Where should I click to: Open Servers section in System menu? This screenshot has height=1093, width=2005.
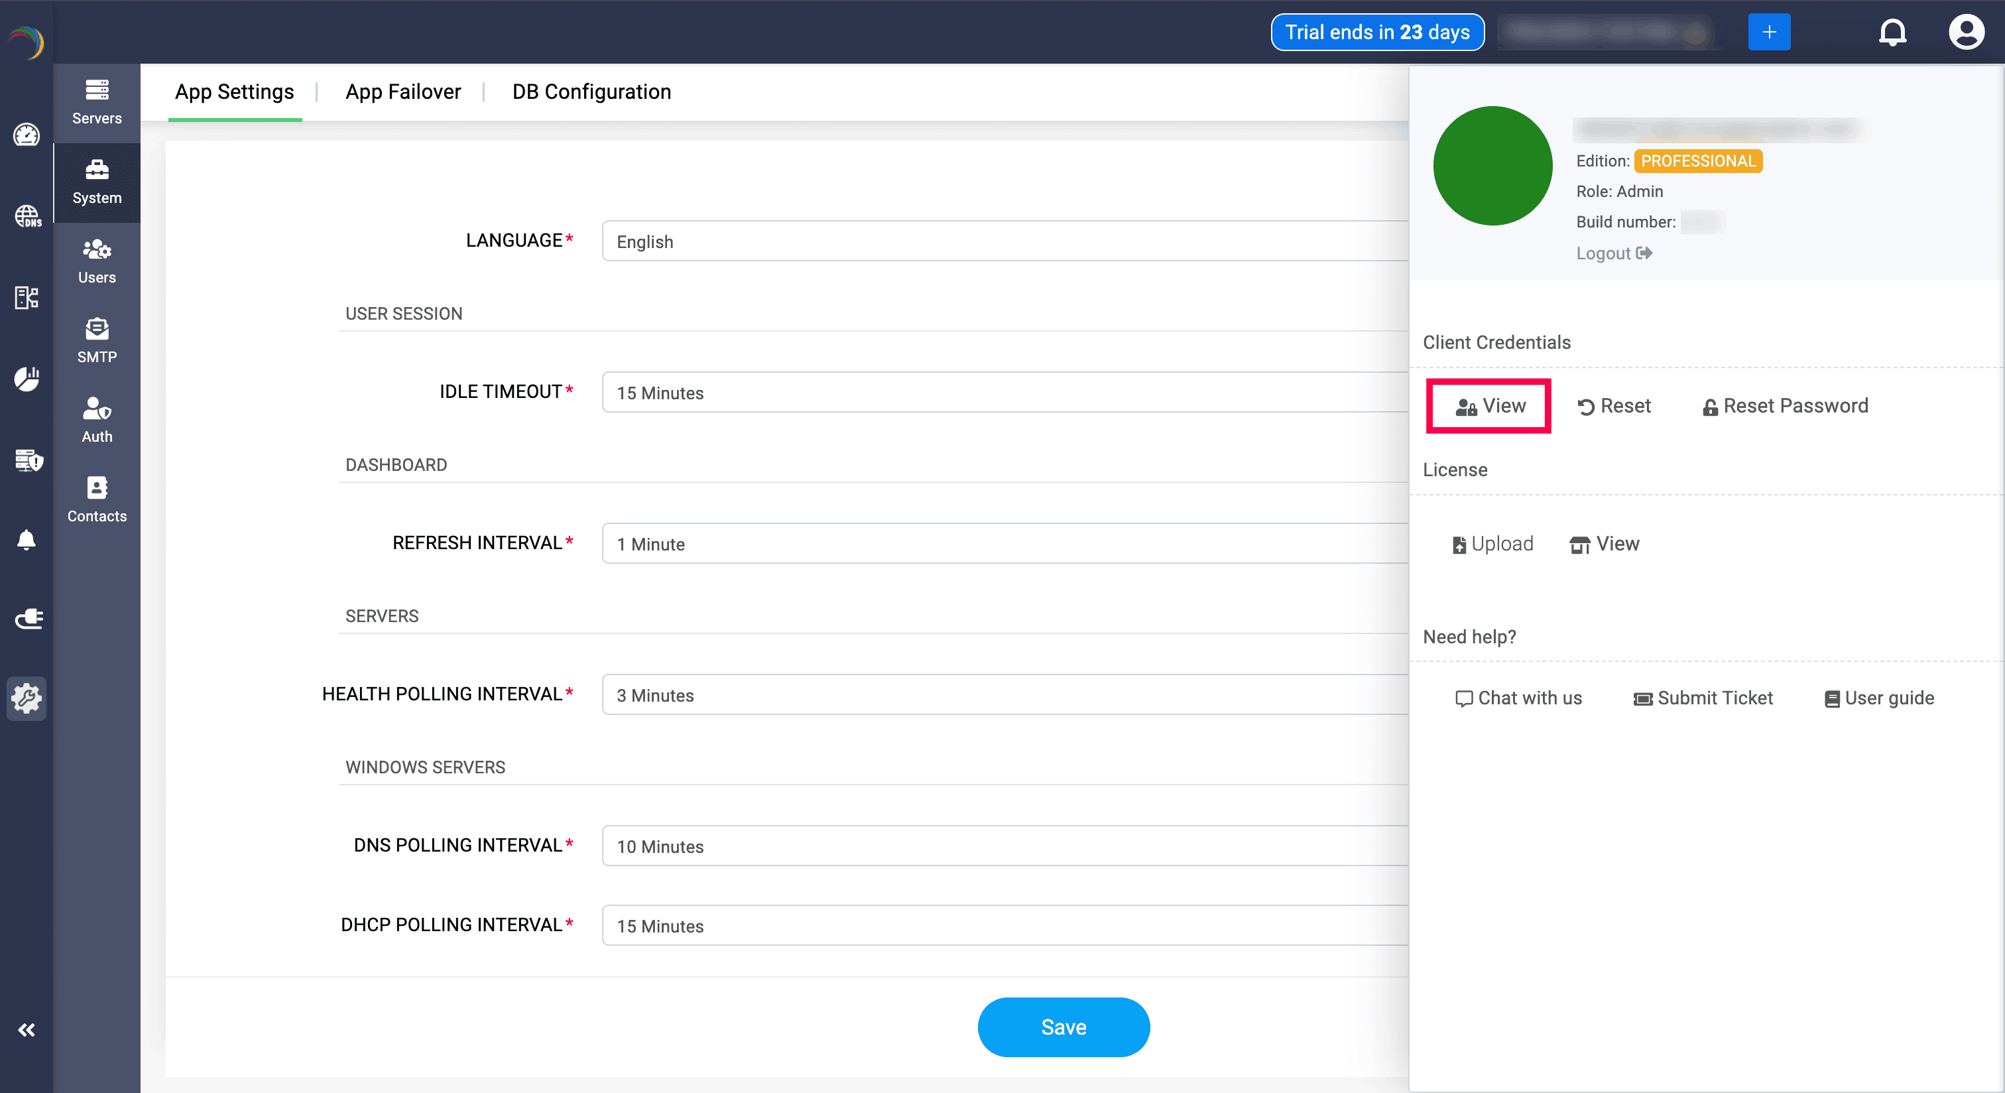coord(97,102)
